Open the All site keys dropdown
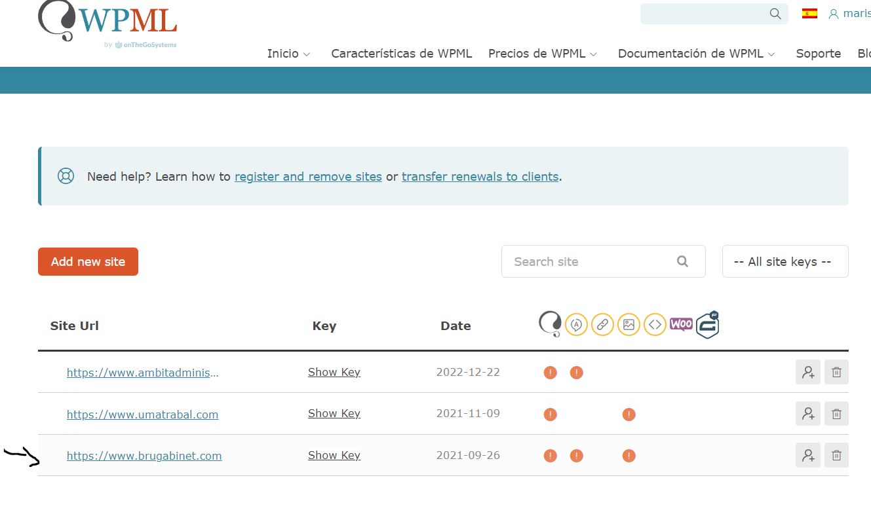 pyautogui.click(x=785, y=261)
